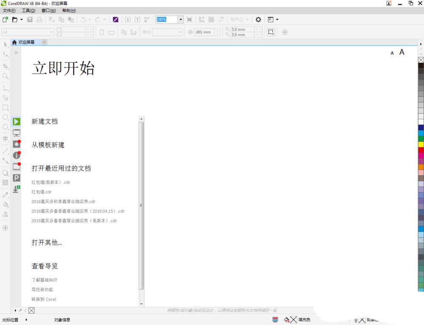Open the Get Started green play icon
Screen dimensions: 424x325
pos(17,121)
